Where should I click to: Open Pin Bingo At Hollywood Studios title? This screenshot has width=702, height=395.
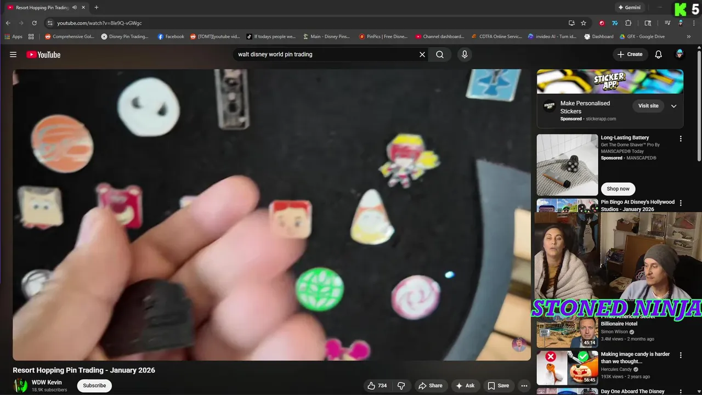click(637, 206)
